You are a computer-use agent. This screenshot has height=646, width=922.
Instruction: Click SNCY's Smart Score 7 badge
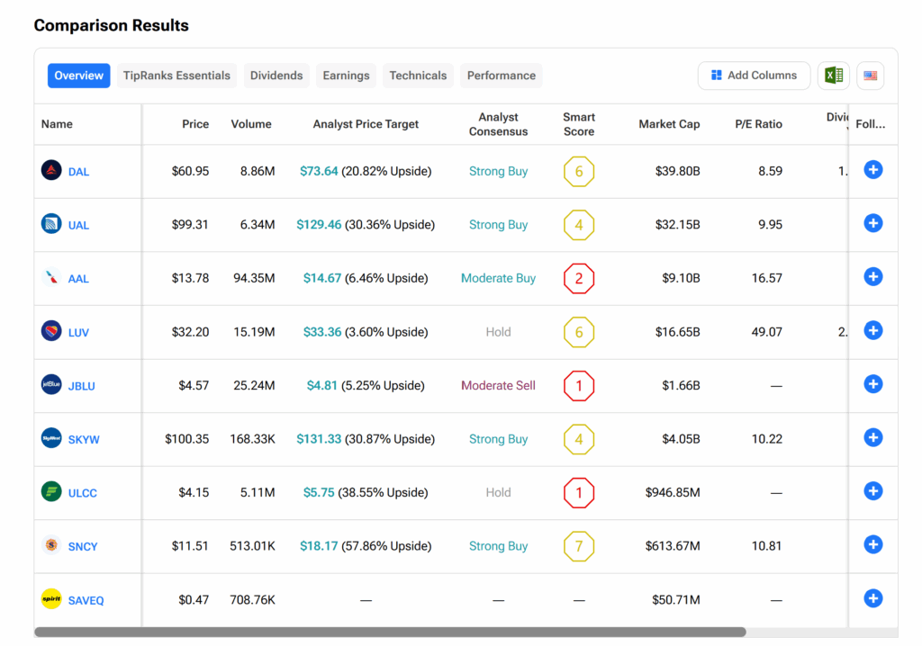pyautogui.click(x=579, y=546)
